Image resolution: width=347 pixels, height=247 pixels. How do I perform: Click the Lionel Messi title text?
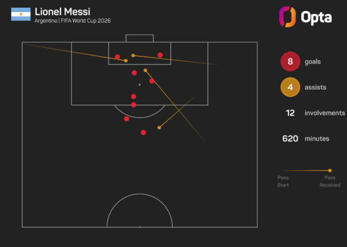click(x=63, y=12)
